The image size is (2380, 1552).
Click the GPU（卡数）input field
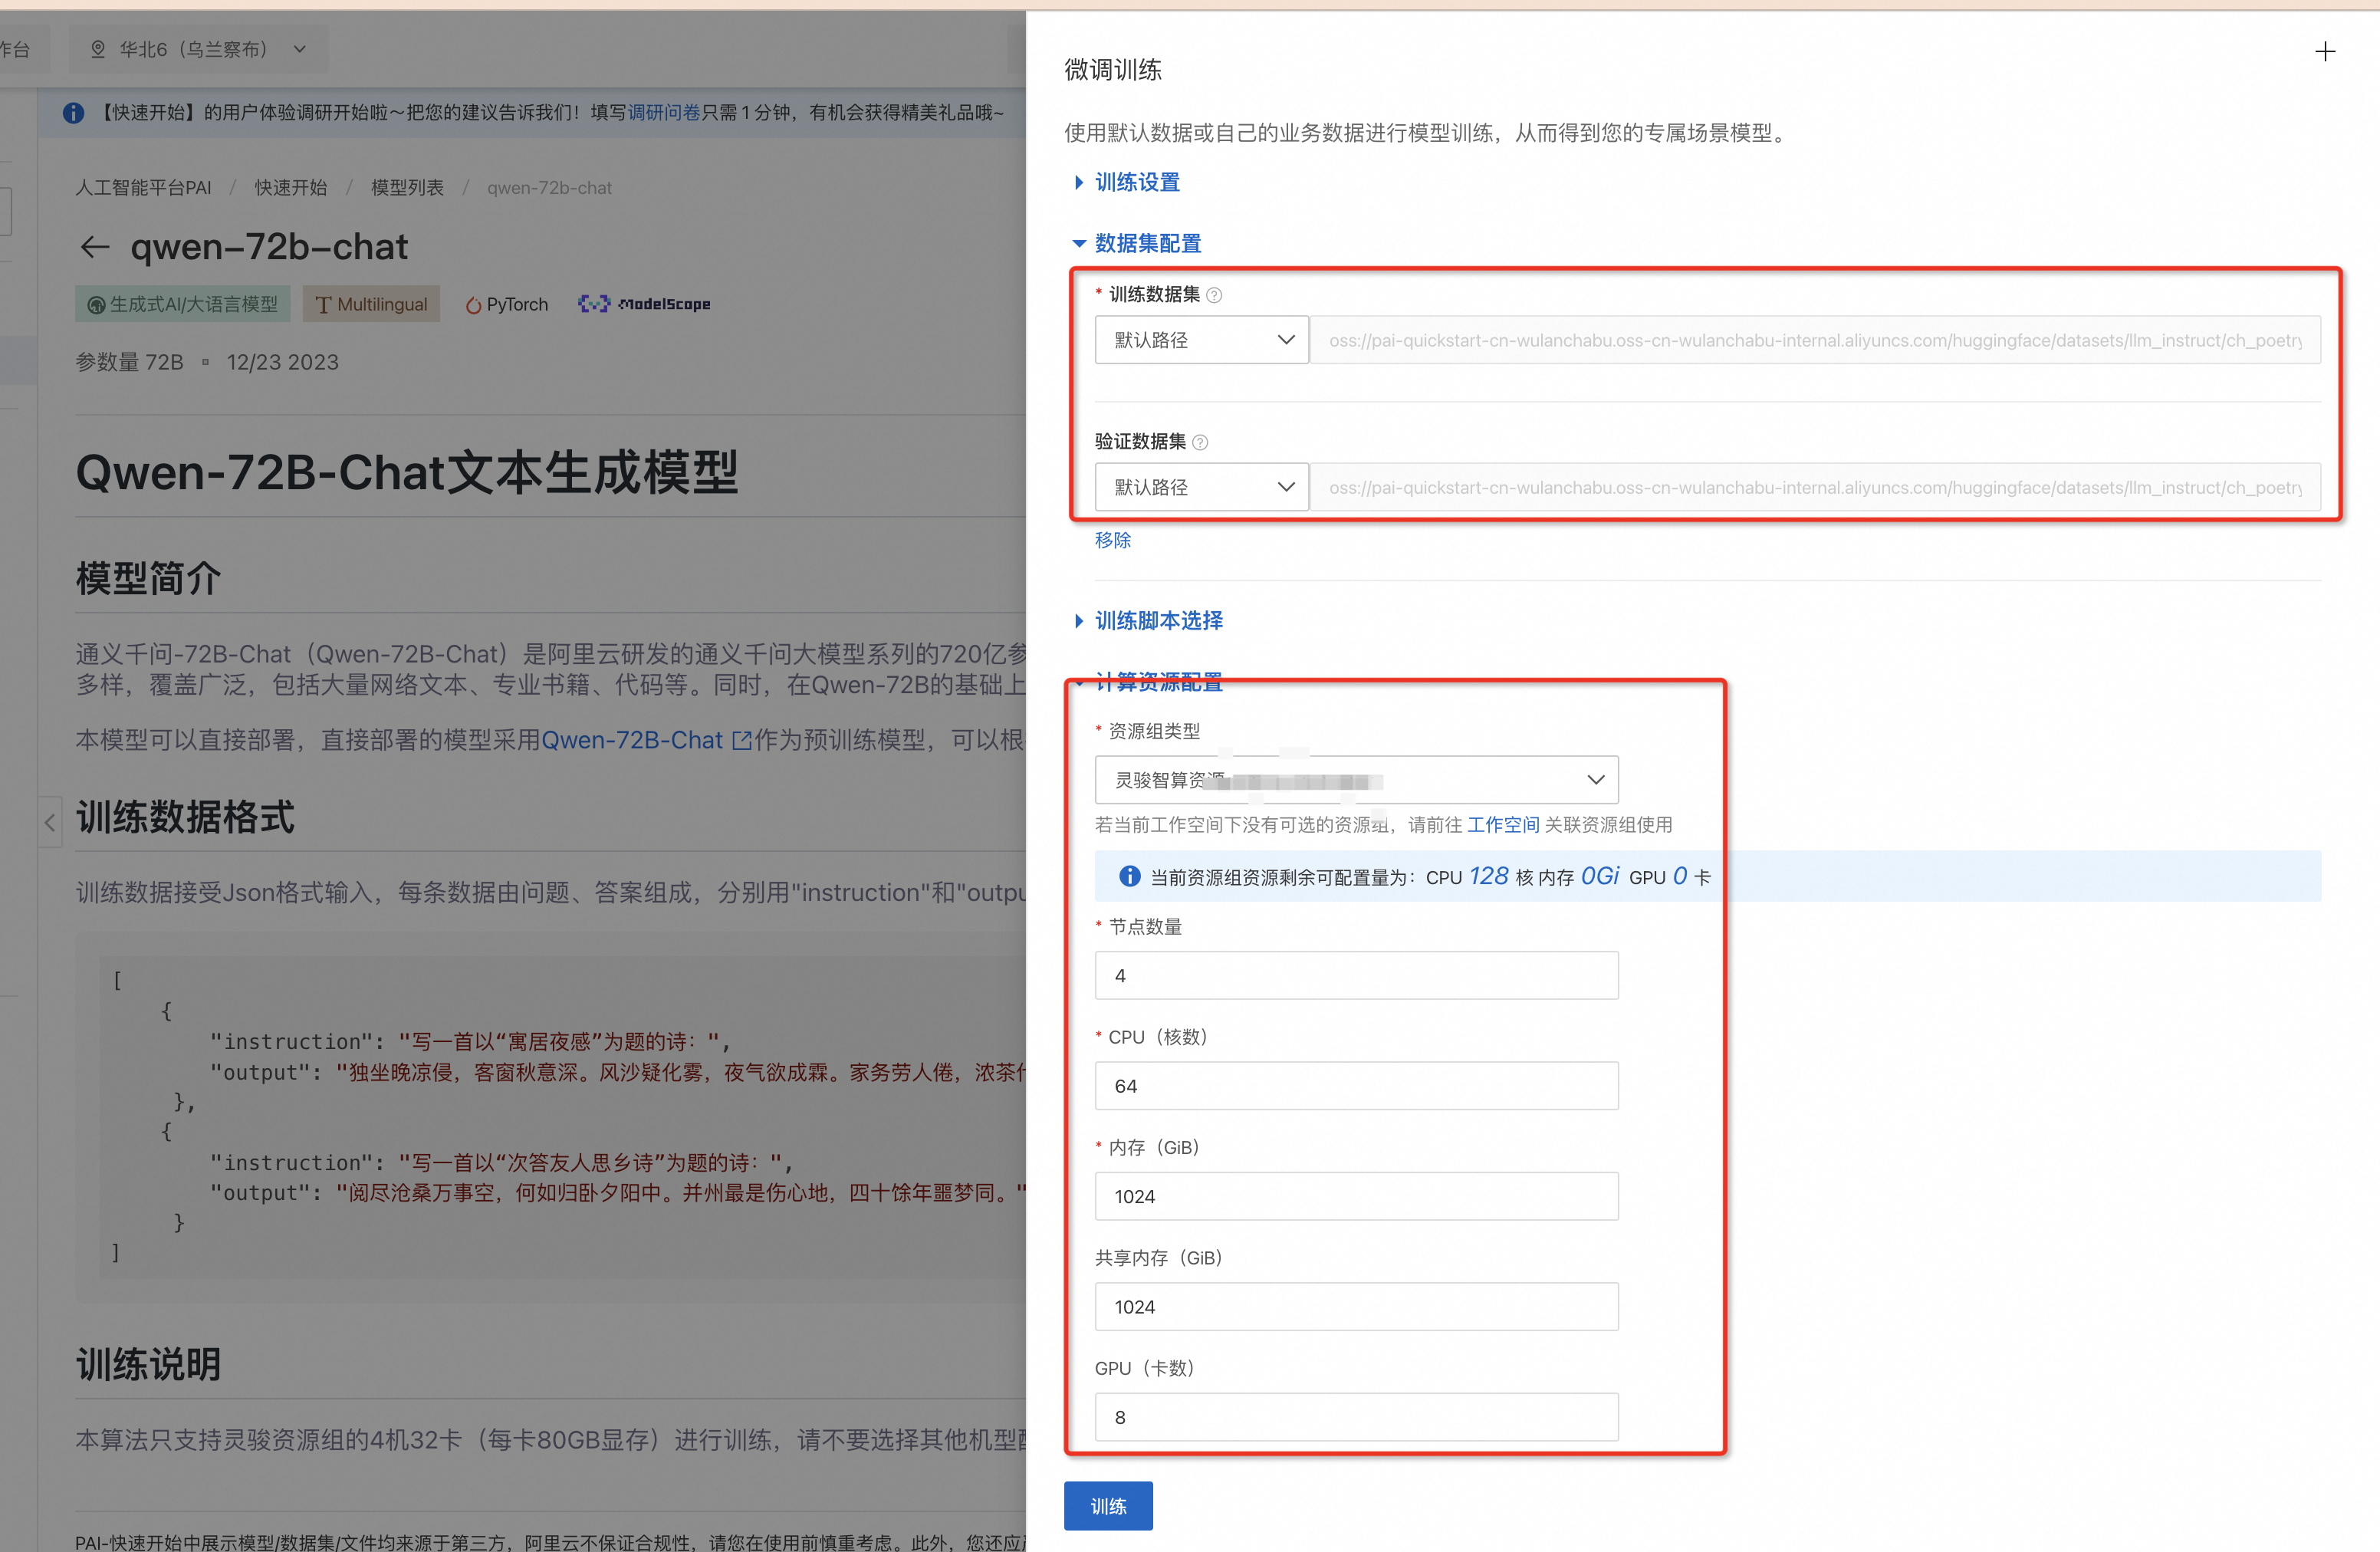click(1356, 1417)
